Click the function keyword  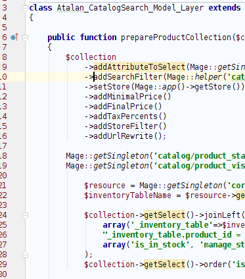[x=98, y=38]
